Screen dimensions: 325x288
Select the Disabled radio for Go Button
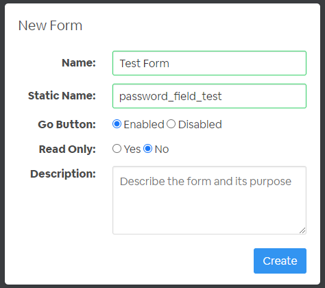171,124
